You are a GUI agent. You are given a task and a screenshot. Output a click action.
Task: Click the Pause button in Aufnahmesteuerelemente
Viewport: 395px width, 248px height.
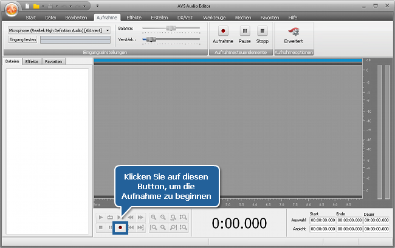245,35
